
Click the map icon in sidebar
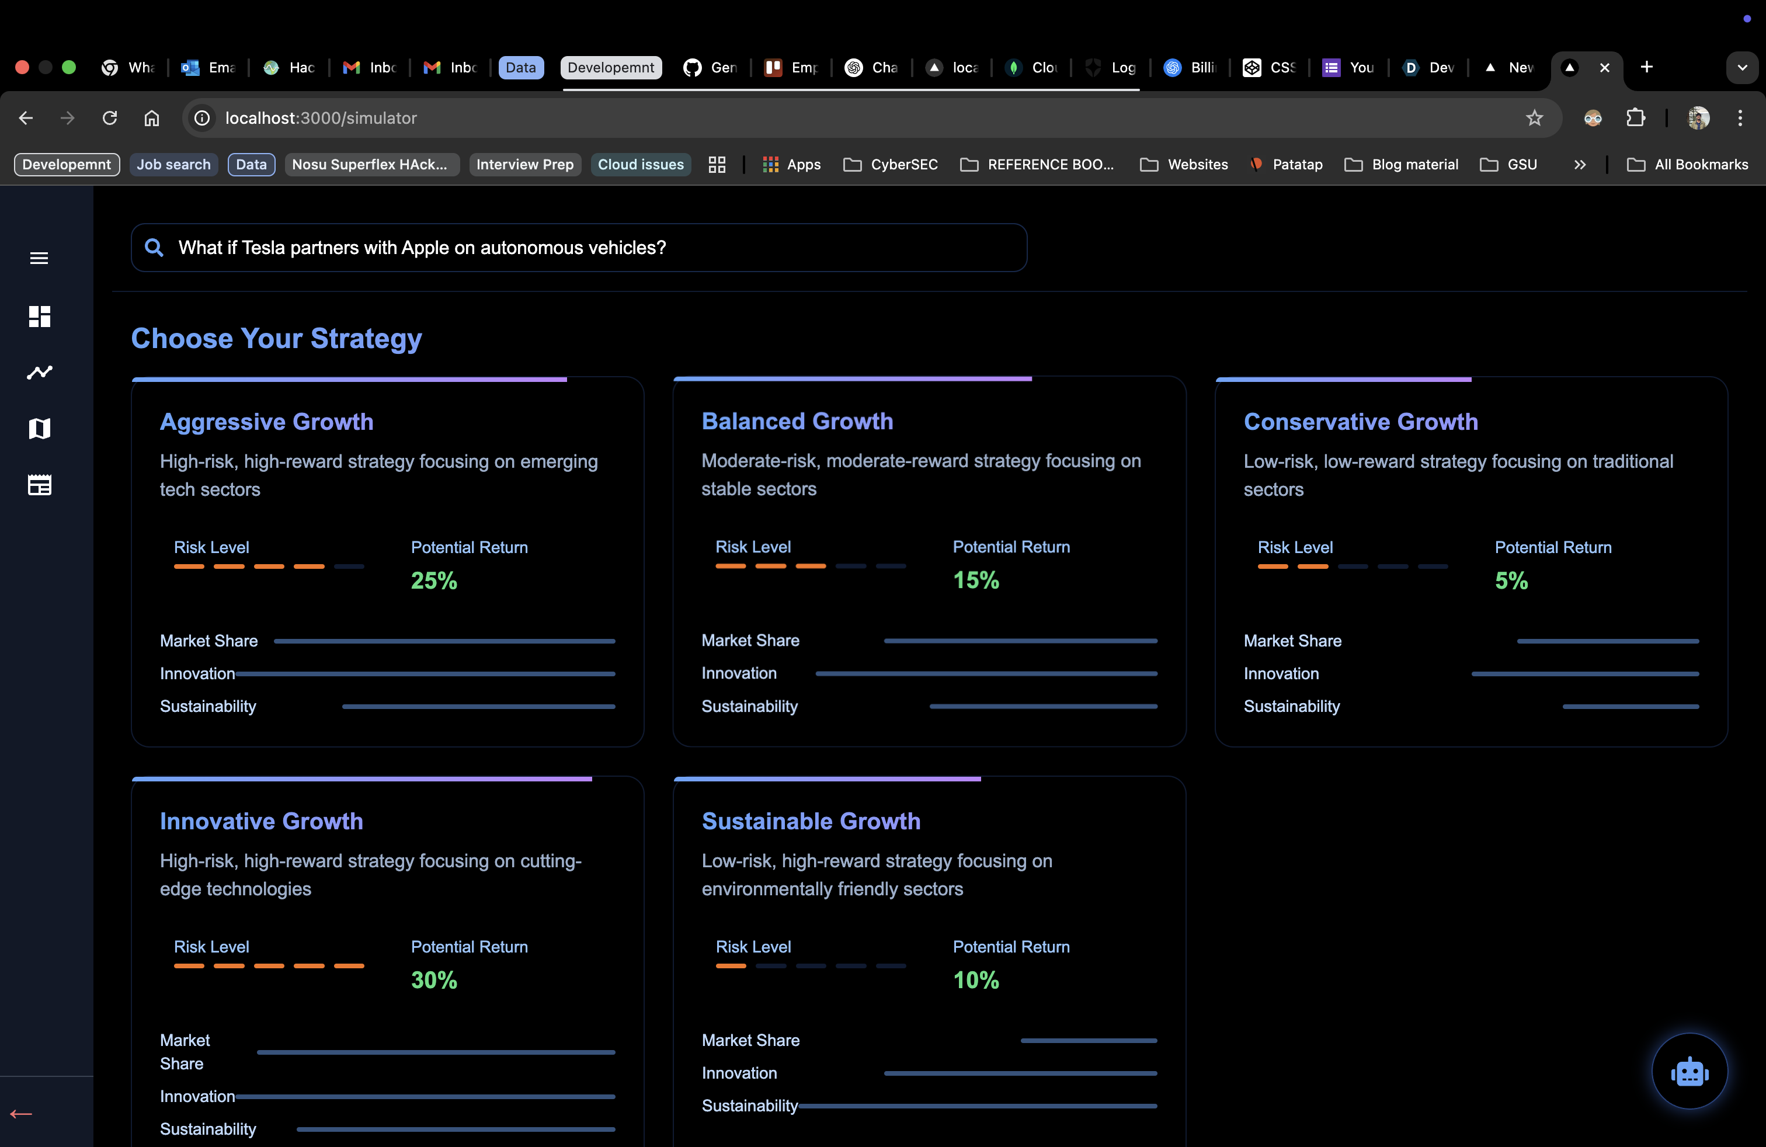[39, 429]
